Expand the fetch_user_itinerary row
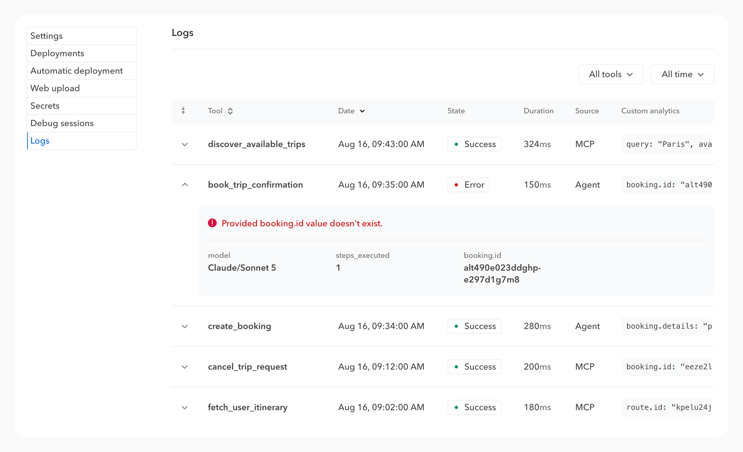This screenshot has height=452, width=743. 185,407
